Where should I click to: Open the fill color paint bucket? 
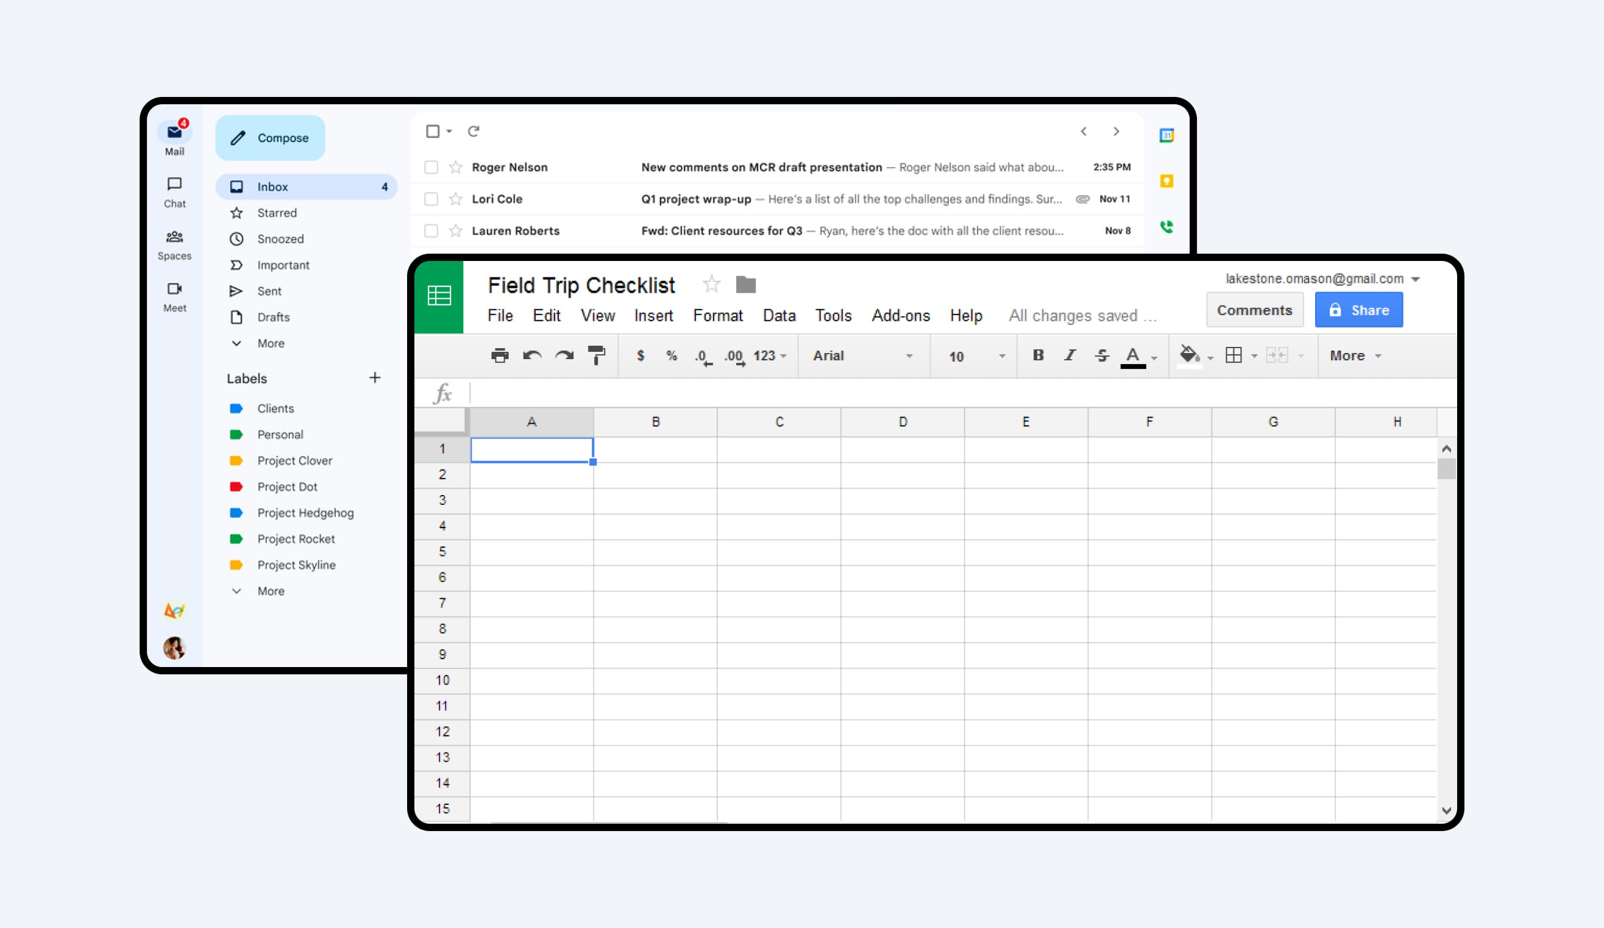(x=1189, y=355)
